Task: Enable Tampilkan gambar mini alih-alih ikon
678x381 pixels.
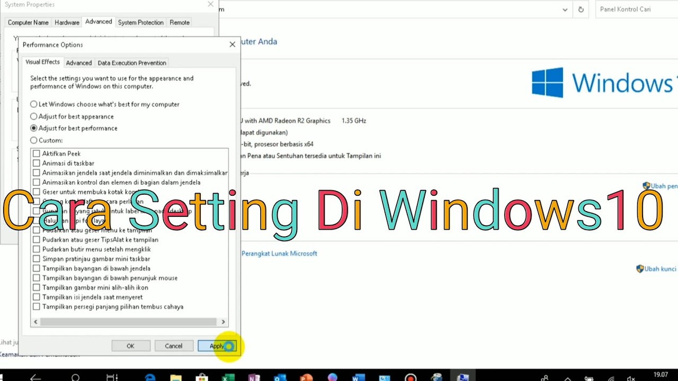Action: point(37,287)
